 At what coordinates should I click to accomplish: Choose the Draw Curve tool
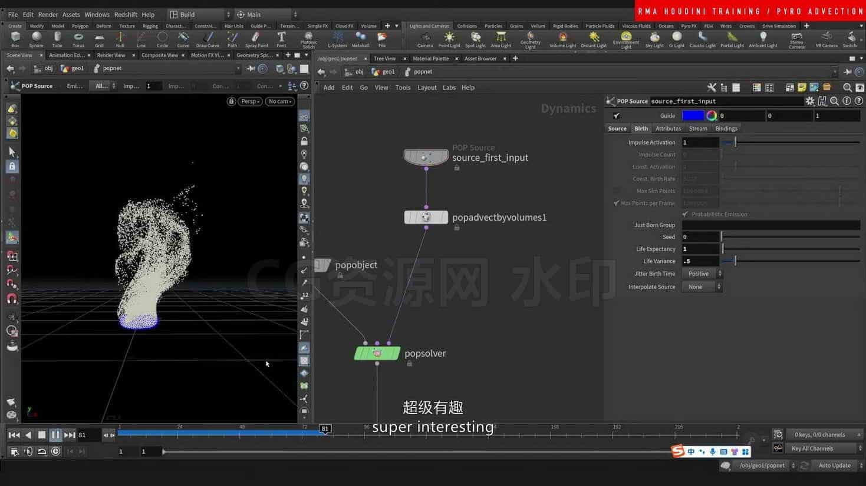(208, 39)
